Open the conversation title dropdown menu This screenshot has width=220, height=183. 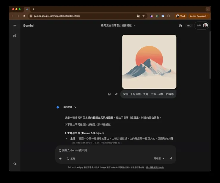point(118,26)
